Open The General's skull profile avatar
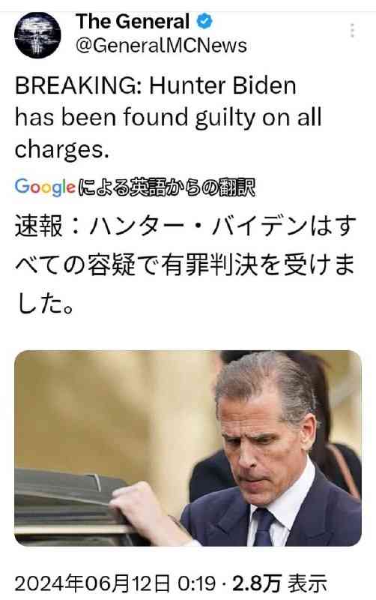This screenshot has width=376, height=600. pyautogui.click(x=37, y=34)
